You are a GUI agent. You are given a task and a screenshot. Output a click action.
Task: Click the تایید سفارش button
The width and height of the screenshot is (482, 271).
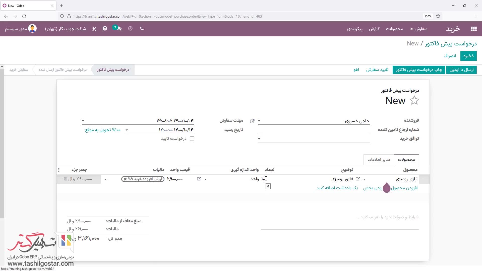click(377, 70)
